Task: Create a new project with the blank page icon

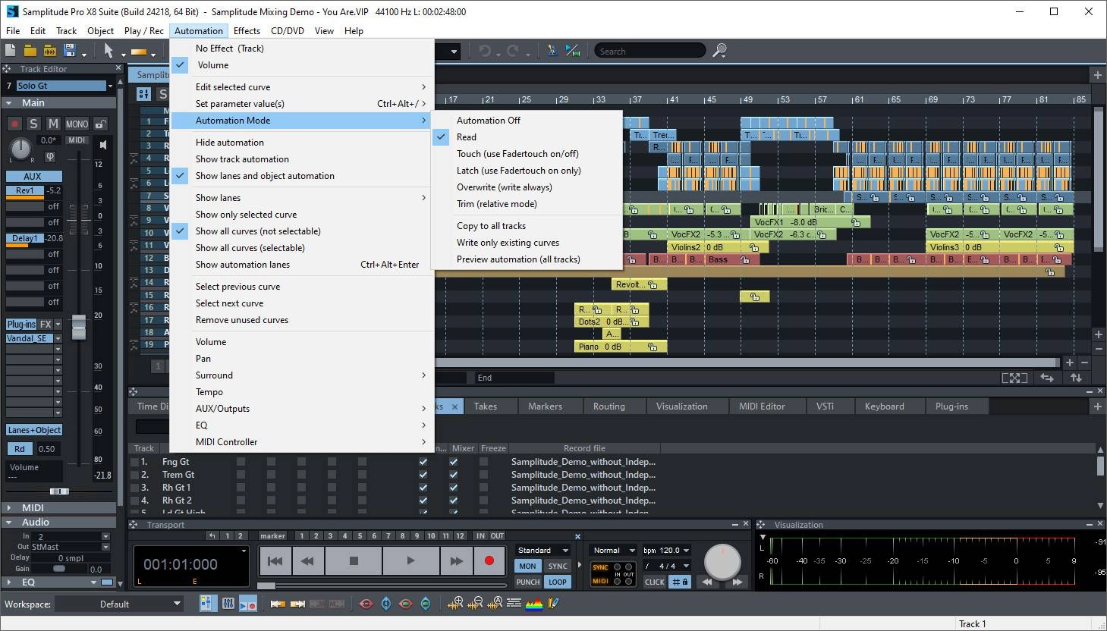Action: click(x=10, y=51)
